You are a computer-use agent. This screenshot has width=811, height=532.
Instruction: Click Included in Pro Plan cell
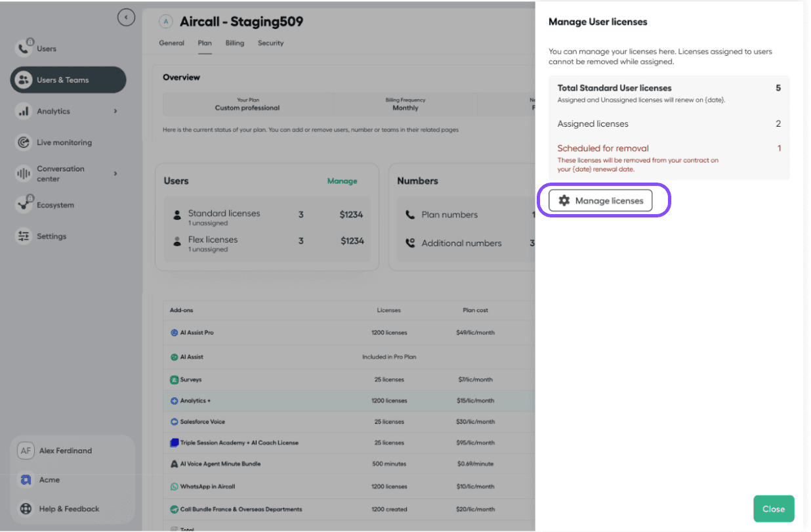389,357
